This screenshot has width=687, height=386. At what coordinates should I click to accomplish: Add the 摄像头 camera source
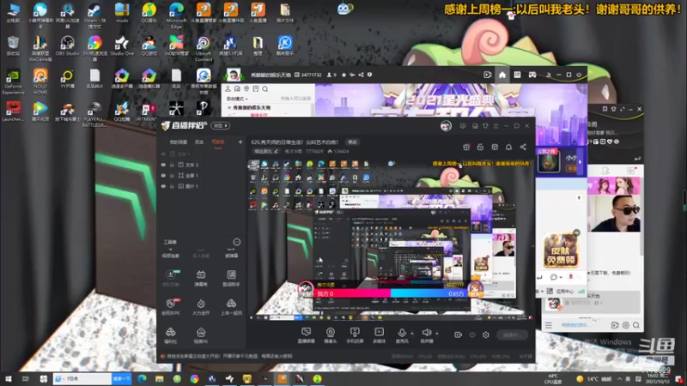click(x=331, y=335)
